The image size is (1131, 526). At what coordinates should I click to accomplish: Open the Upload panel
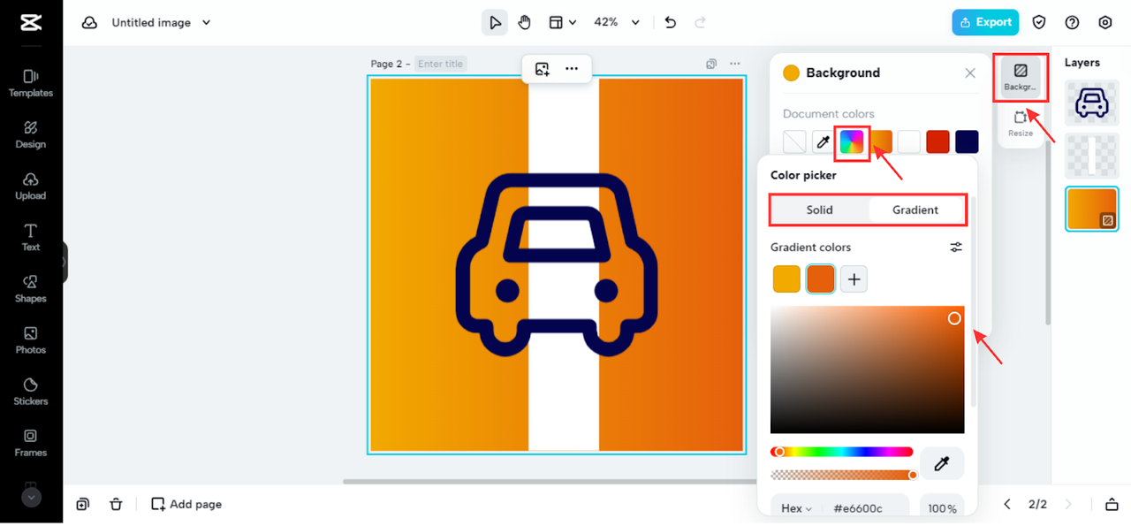pyautogui.click(x=31, y=186)
